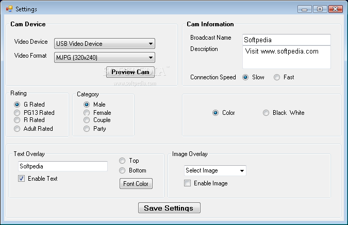Viewport: 348px width, 225px height.
Task: Choose the Couple category option
Action: pos(87,120)
